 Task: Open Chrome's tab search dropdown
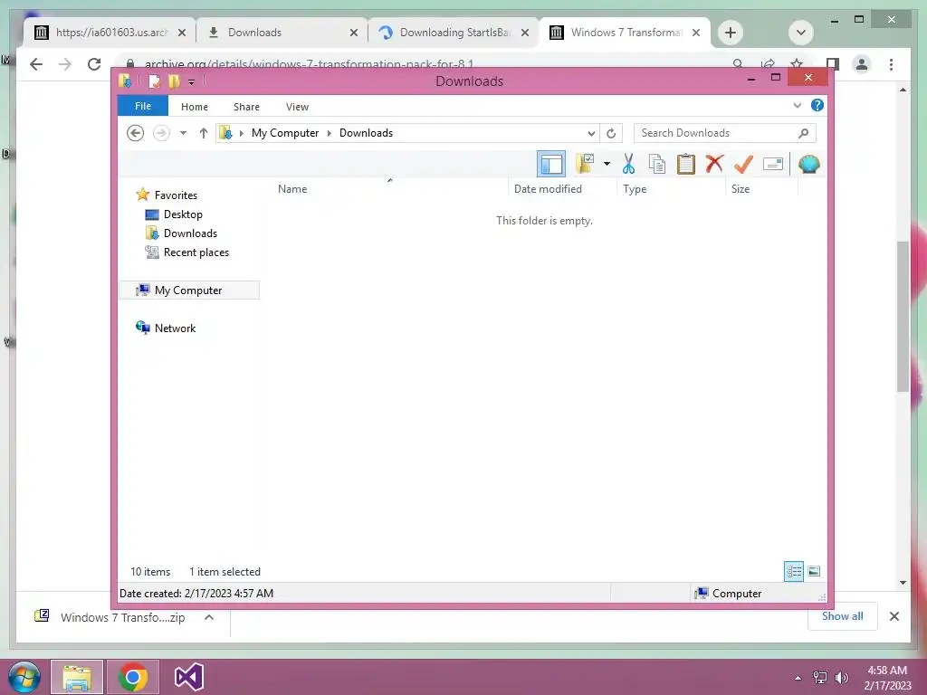(801, 33)
